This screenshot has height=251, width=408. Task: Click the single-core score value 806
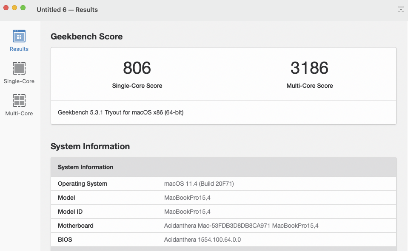137,68
